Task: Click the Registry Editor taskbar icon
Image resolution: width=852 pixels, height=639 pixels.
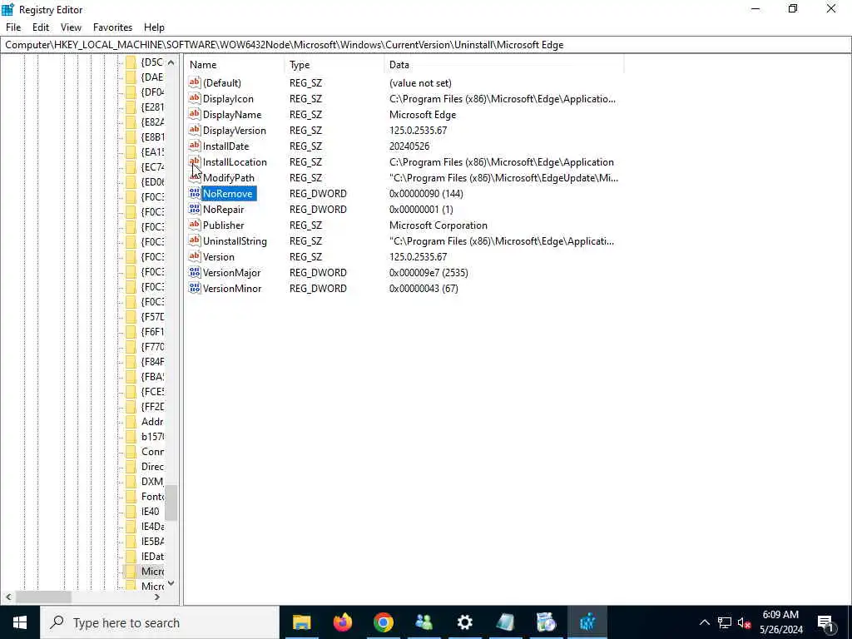Action: [587, 622]
